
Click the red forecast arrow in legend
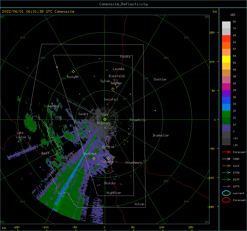point(226,152)
